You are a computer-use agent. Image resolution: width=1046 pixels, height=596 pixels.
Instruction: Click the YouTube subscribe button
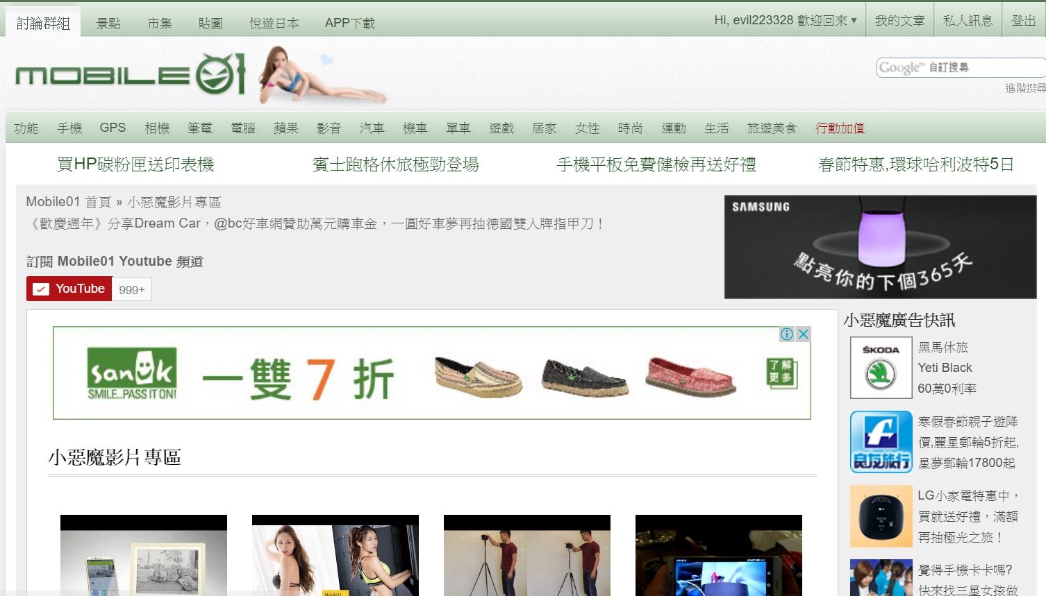click(69, 289)
